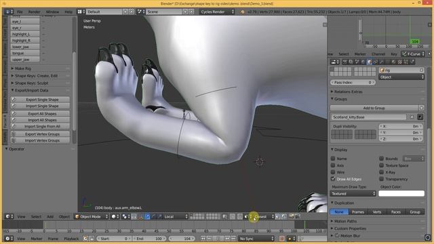
Task: Click Import Single From All button
Action: click(41, 126)
